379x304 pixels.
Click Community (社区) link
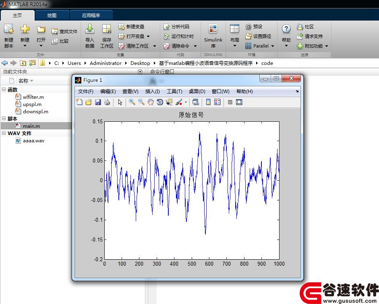[x=305, y=27]
